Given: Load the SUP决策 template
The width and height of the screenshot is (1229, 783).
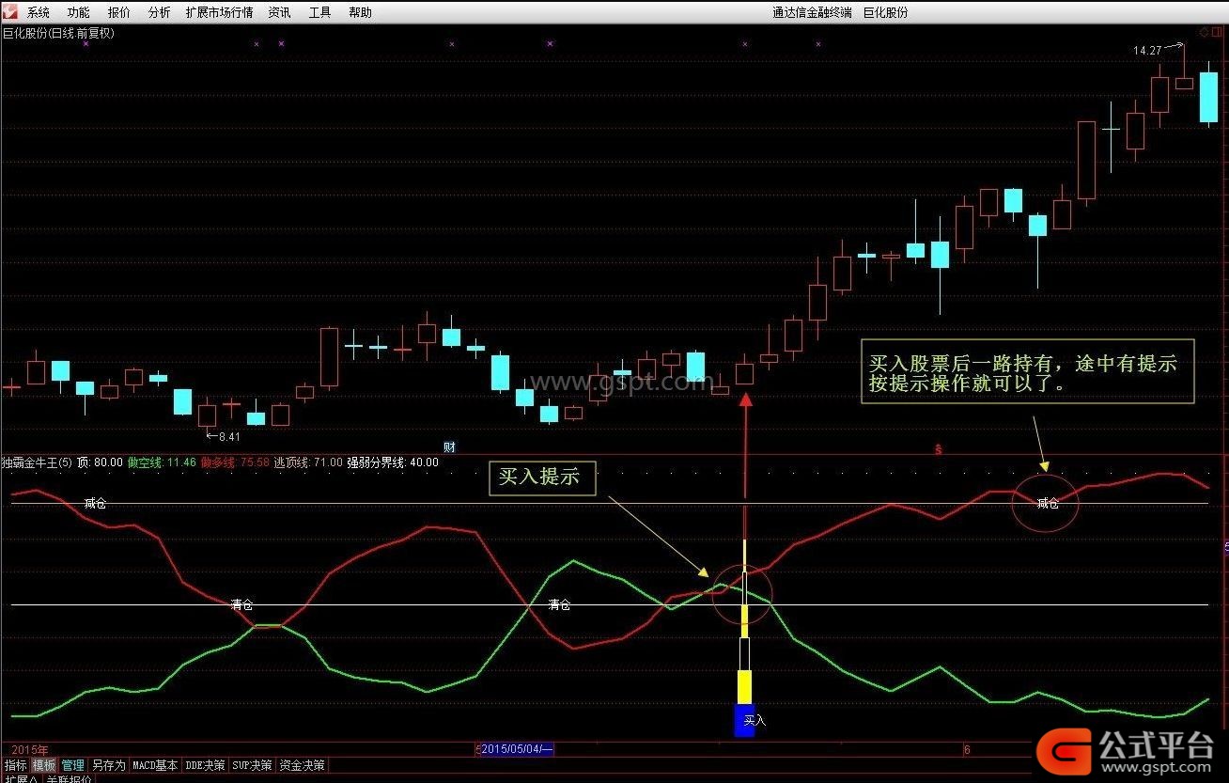Looking at the screenshot, I should pyautogui.click(x=252, y=766).
